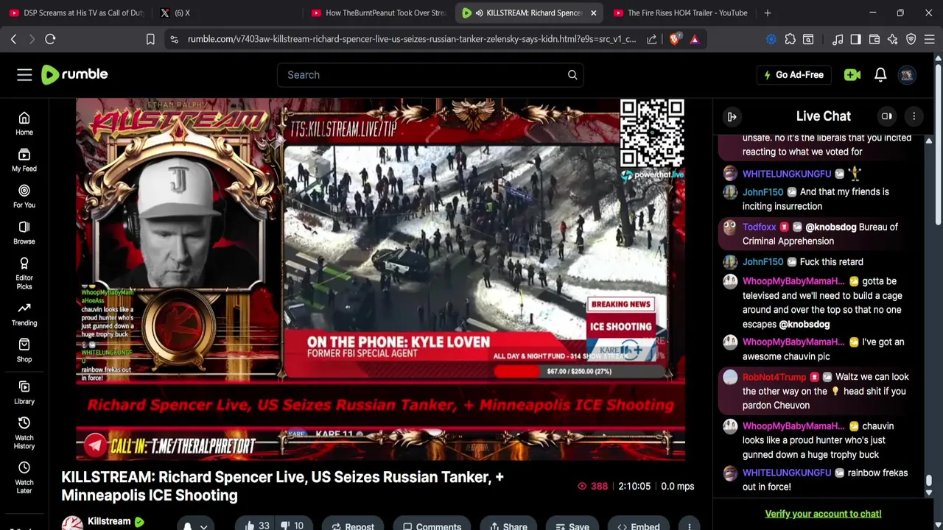Open the Comments button
The width and height of the screenshot is (943, 530).
[x=432, y=526]
